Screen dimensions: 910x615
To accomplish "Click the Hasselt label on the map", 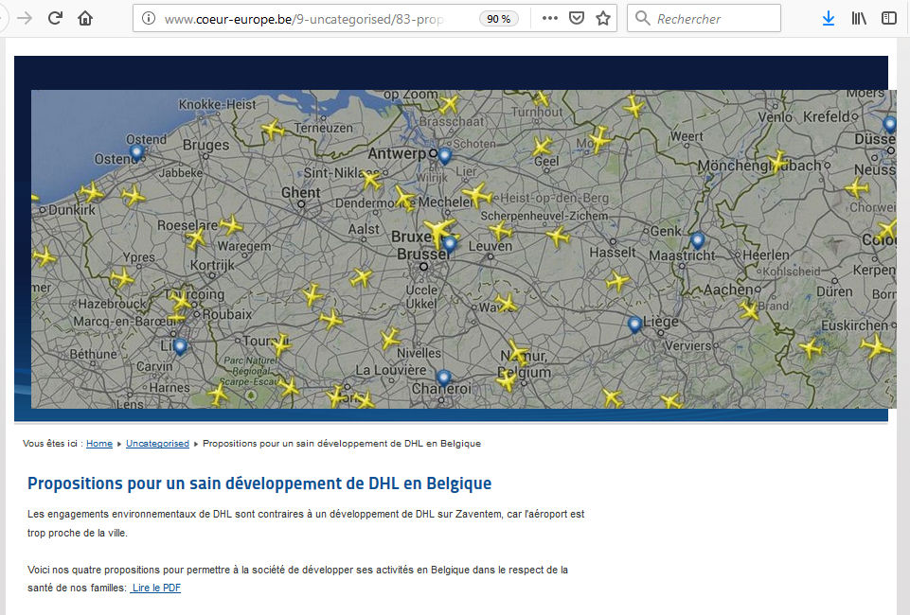I will tap(613, 252).
